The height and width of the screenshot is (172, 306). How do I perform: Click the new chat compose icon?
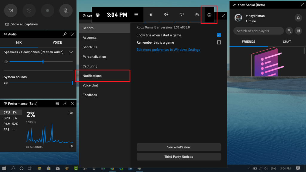(x=299, y=31)
